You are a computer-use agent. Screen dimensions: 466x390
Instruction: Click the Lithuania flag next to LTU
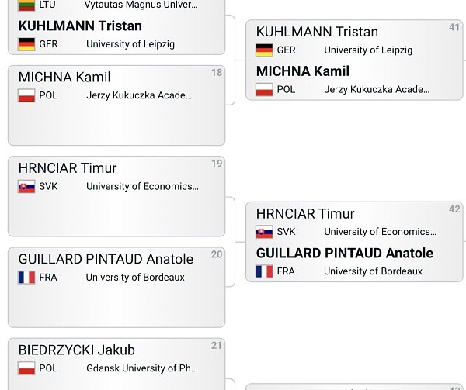click(26, 5)
